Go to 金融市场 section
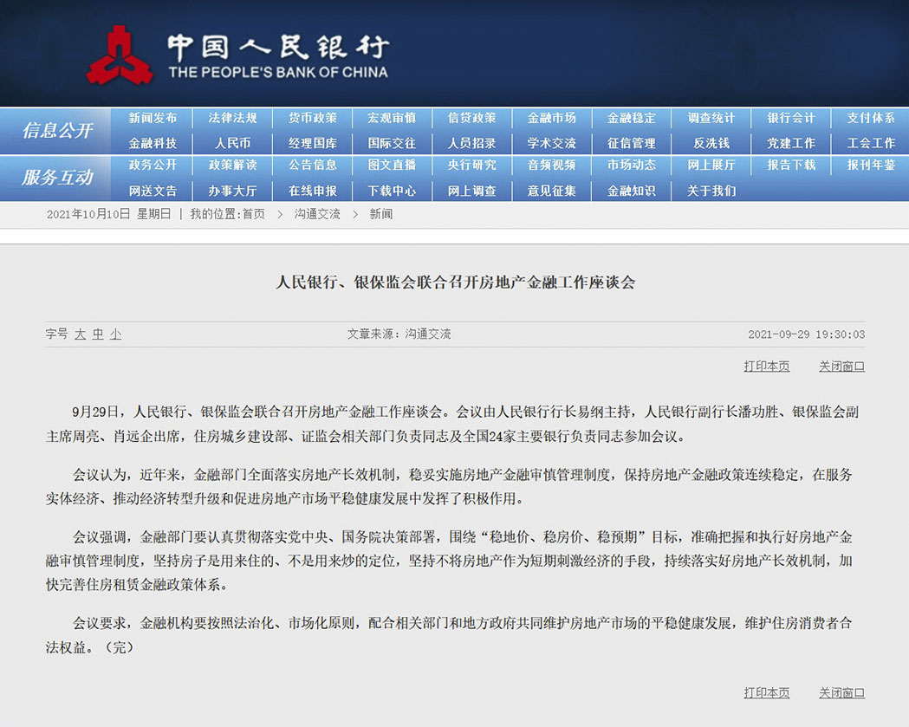Viewport: 909px width, 727px height. 551,118
